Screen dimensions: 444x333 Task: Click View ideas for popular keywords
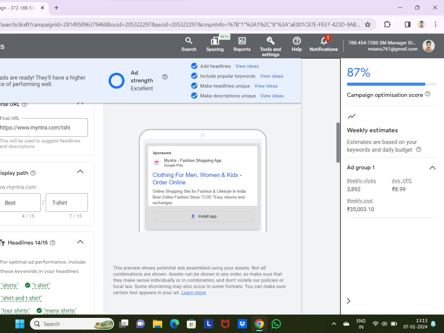coord(272,76)
